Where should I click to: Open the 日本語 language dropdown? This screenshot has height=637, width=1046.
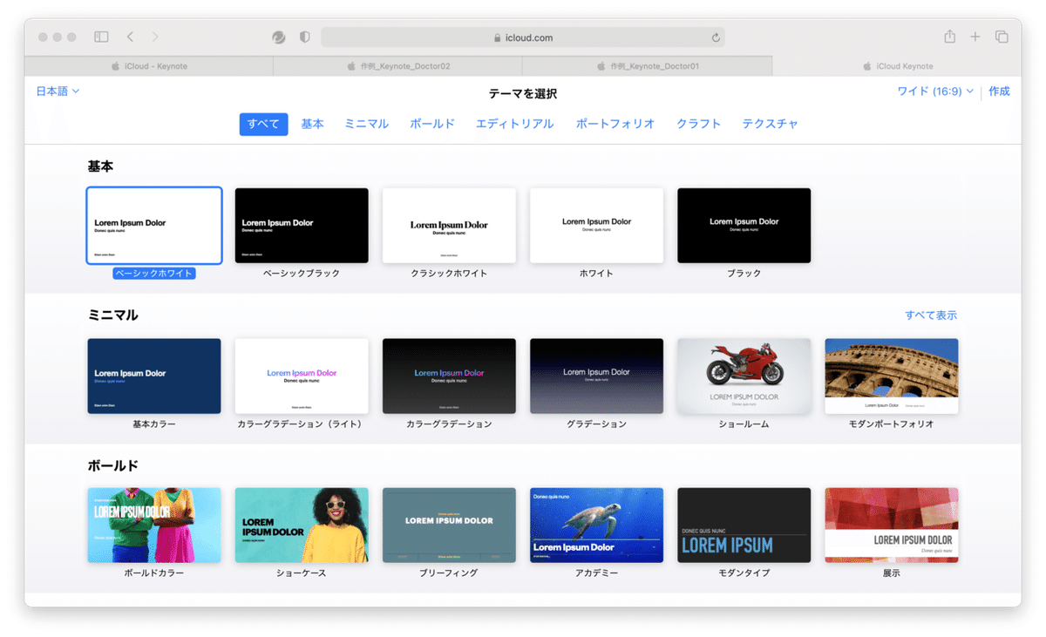[x=58, y=91]
